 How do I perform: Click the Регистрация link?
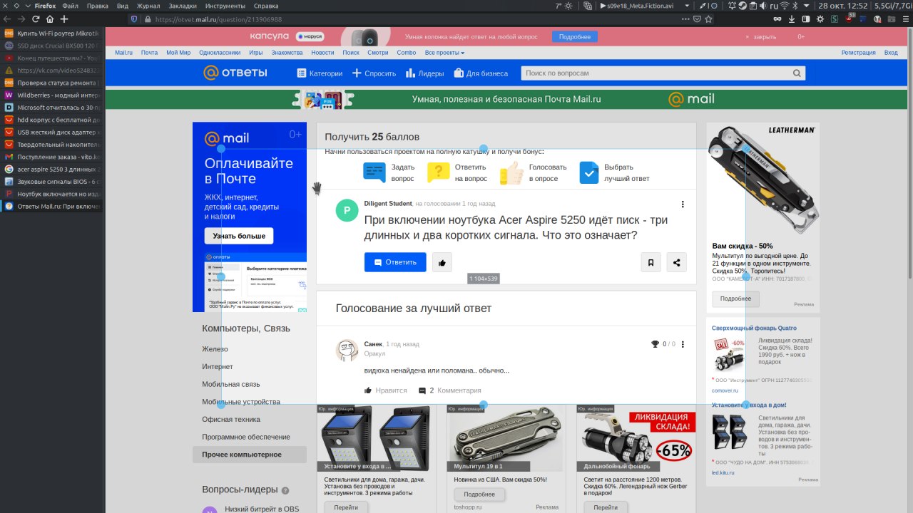[858, 53]
